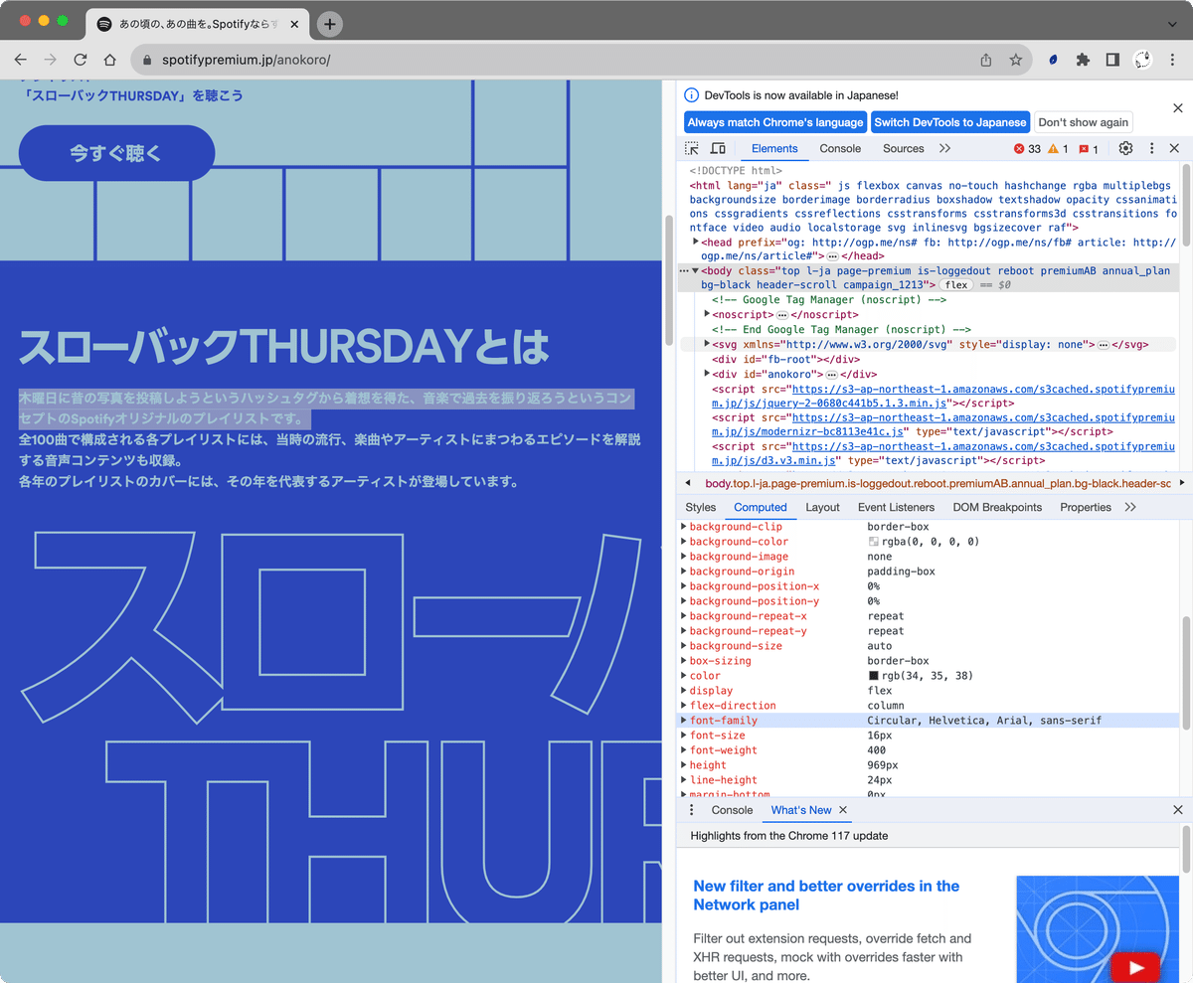The image size is (1193, 983).
Task: Expand the svg element node
Action: (707, 344)
